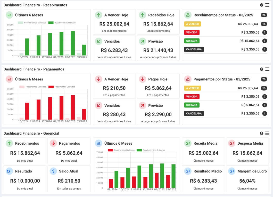Click the CANCELADA status label in Pagamentos
Image resolution: width=273 pixels, height=197 pixels.
194,113
